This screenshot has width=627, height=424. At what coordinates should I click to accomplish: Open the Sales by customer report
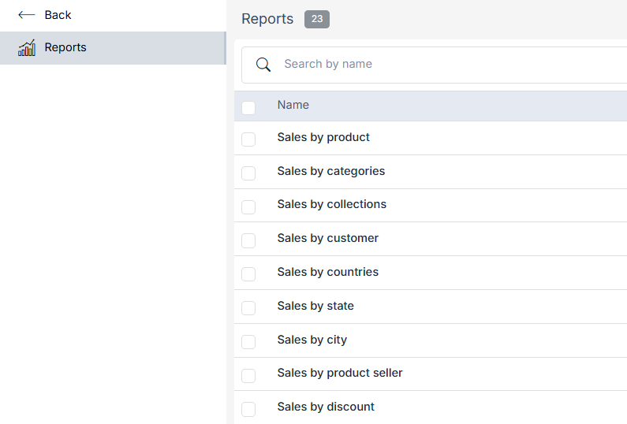327,238
